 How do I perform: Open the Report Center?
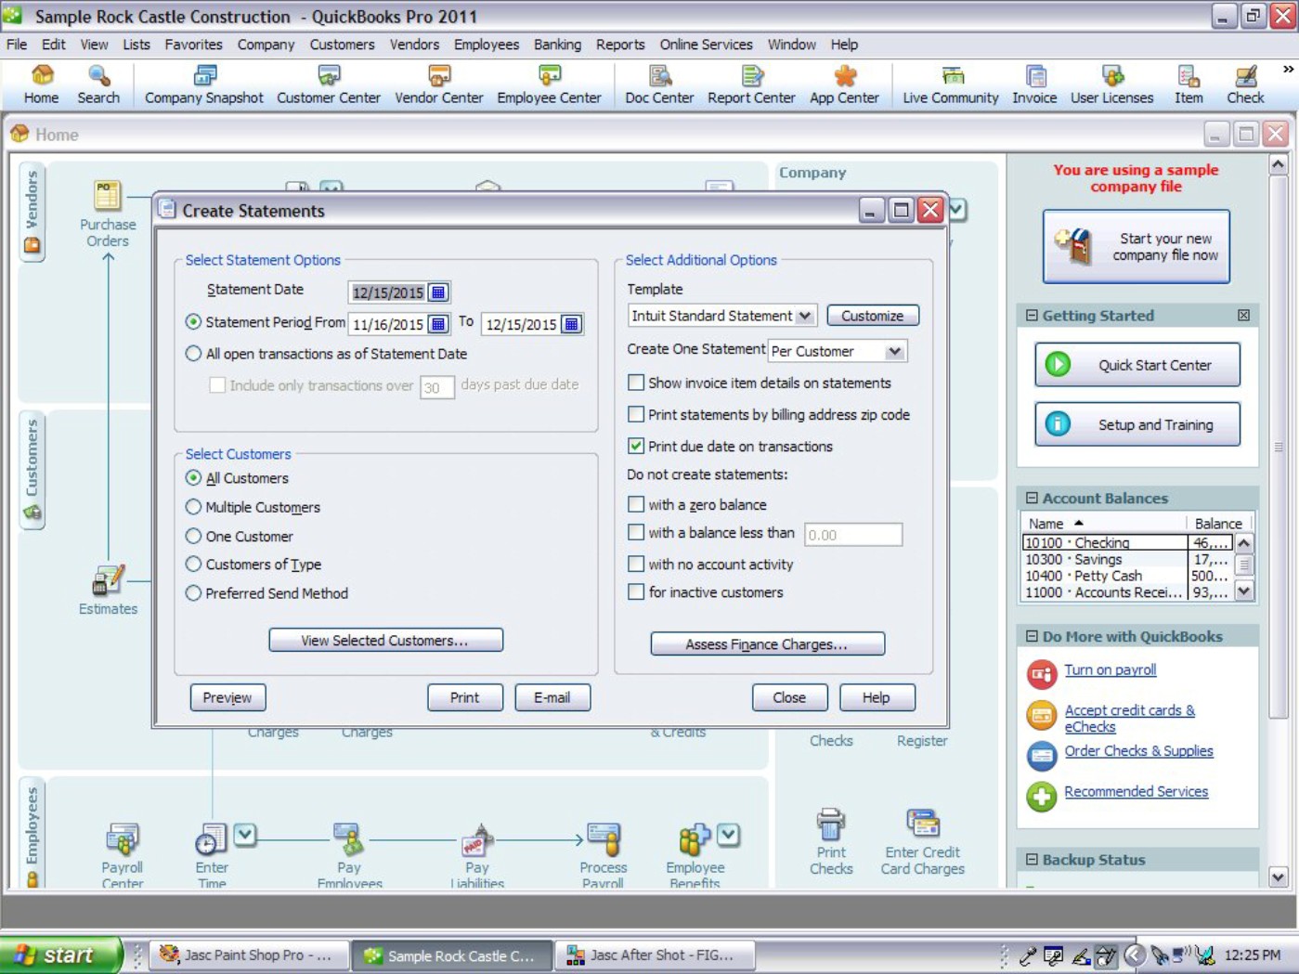(x=751, y=84)
